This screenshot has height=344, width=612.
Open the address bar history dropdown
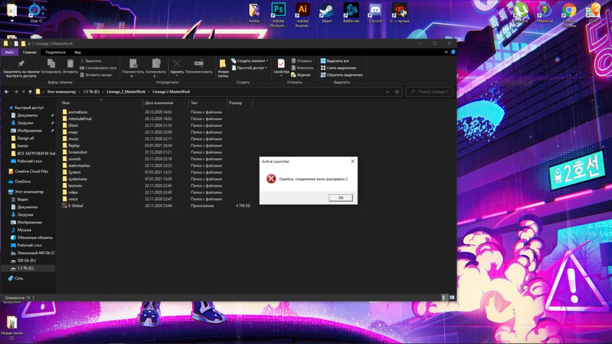coord(387,92)
